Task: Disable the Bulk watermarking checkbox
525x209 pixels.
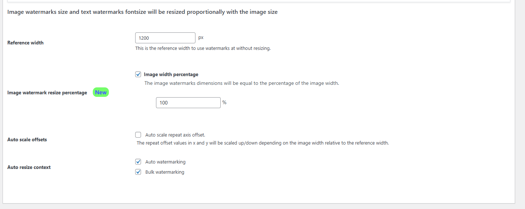Action: [x=138, y=172]
